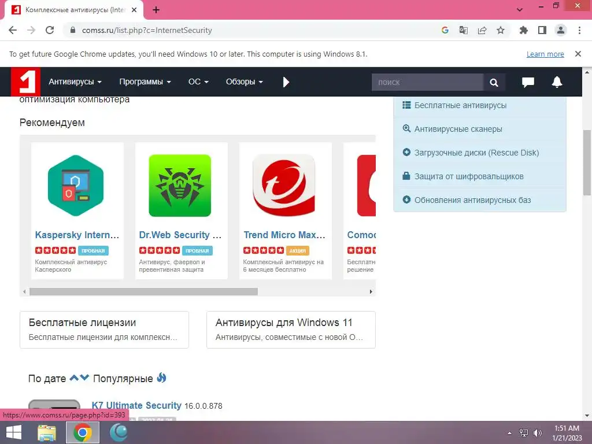Go back with the browser back arrow
The width and height of the screenshot is (592, 444).
[x=13, y=30]
